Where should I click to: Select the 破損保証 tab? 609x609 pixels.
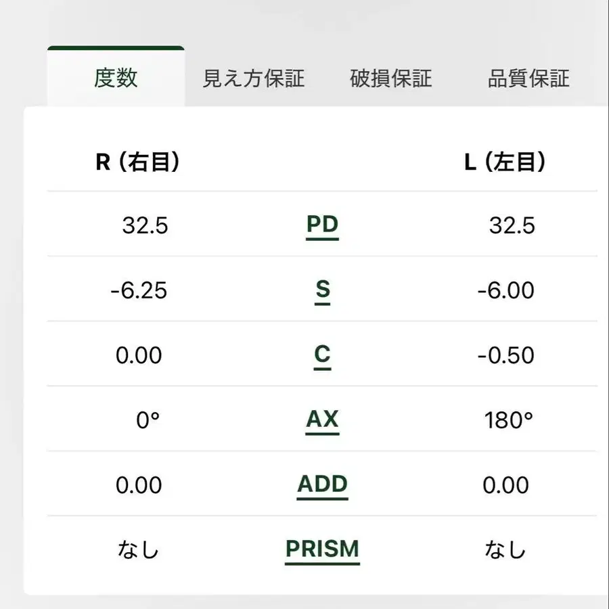[x=390, y=78]
